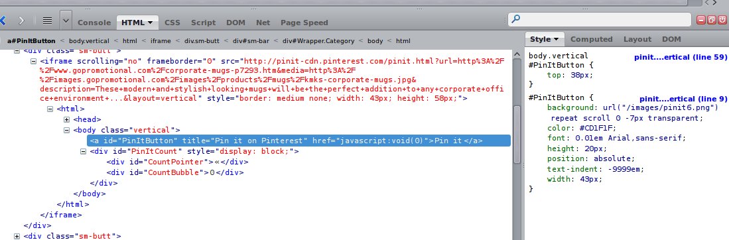Image resolution: width=729 pixels, height=240 pixels.
Task: Go forward with the right arrow icon
Action: [x=21, y=21]
